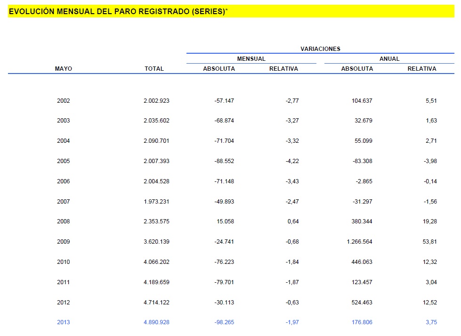Click the 2008 monthly absolute value 15.058
The height and width of the screenshot is (336, 461).
click(224, 221)
